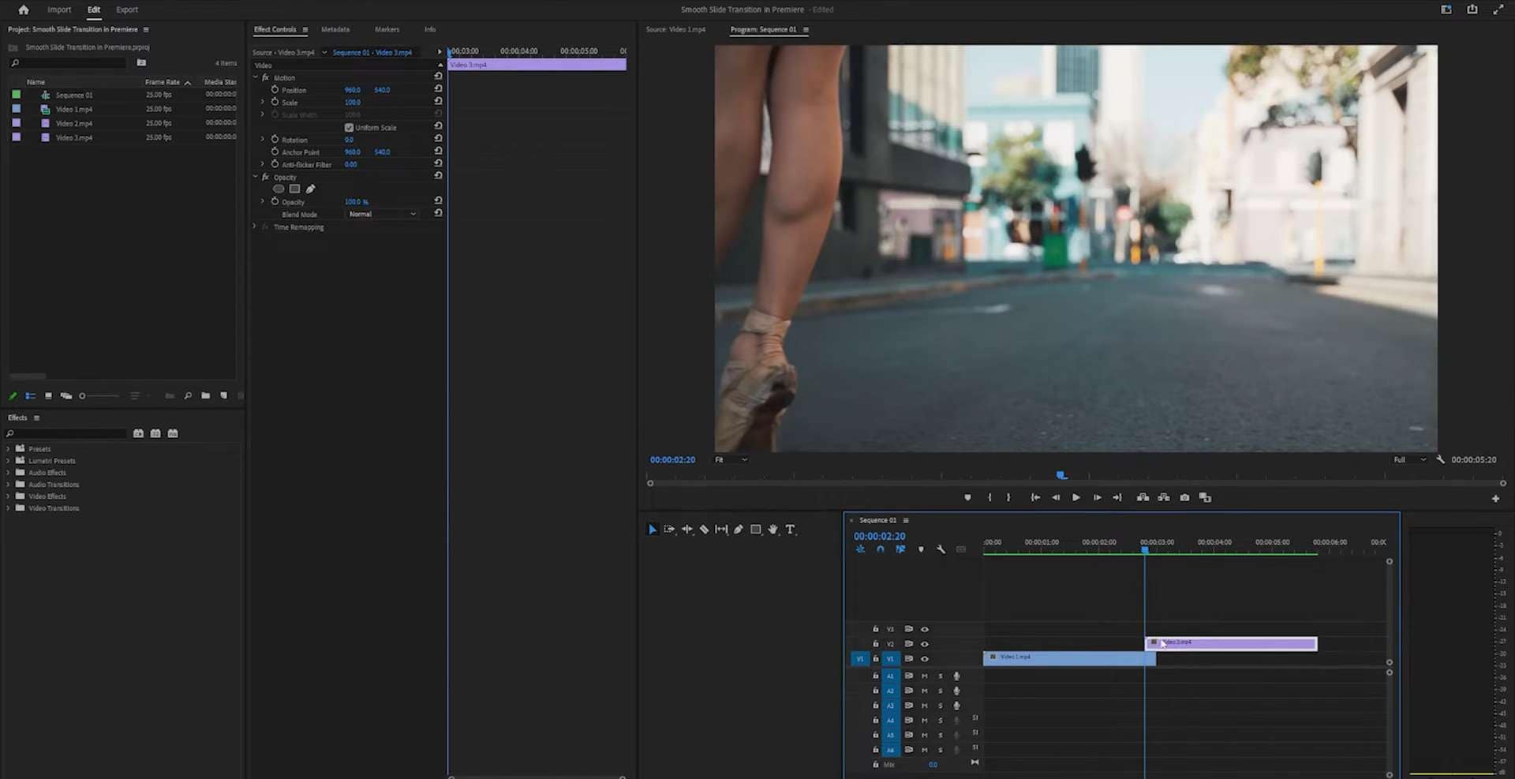Select opacity Free draw bezier pen mask

(310, 189)
